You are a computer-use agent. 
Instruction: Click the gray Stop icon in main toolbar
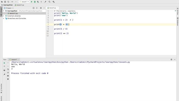pyautogui.click(x=41, y=2)
